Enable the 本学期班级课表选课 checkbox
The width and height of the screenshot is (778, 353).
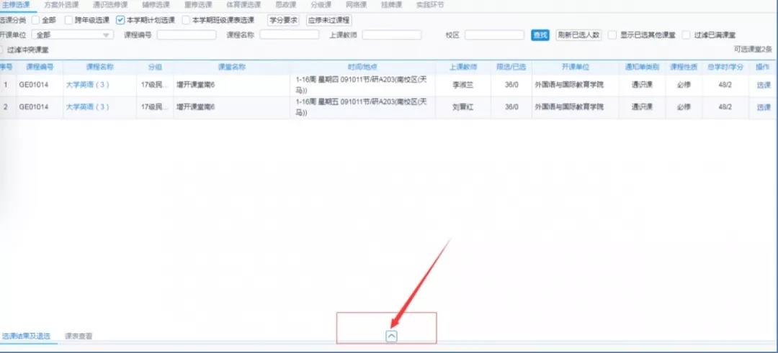(186, 20)
